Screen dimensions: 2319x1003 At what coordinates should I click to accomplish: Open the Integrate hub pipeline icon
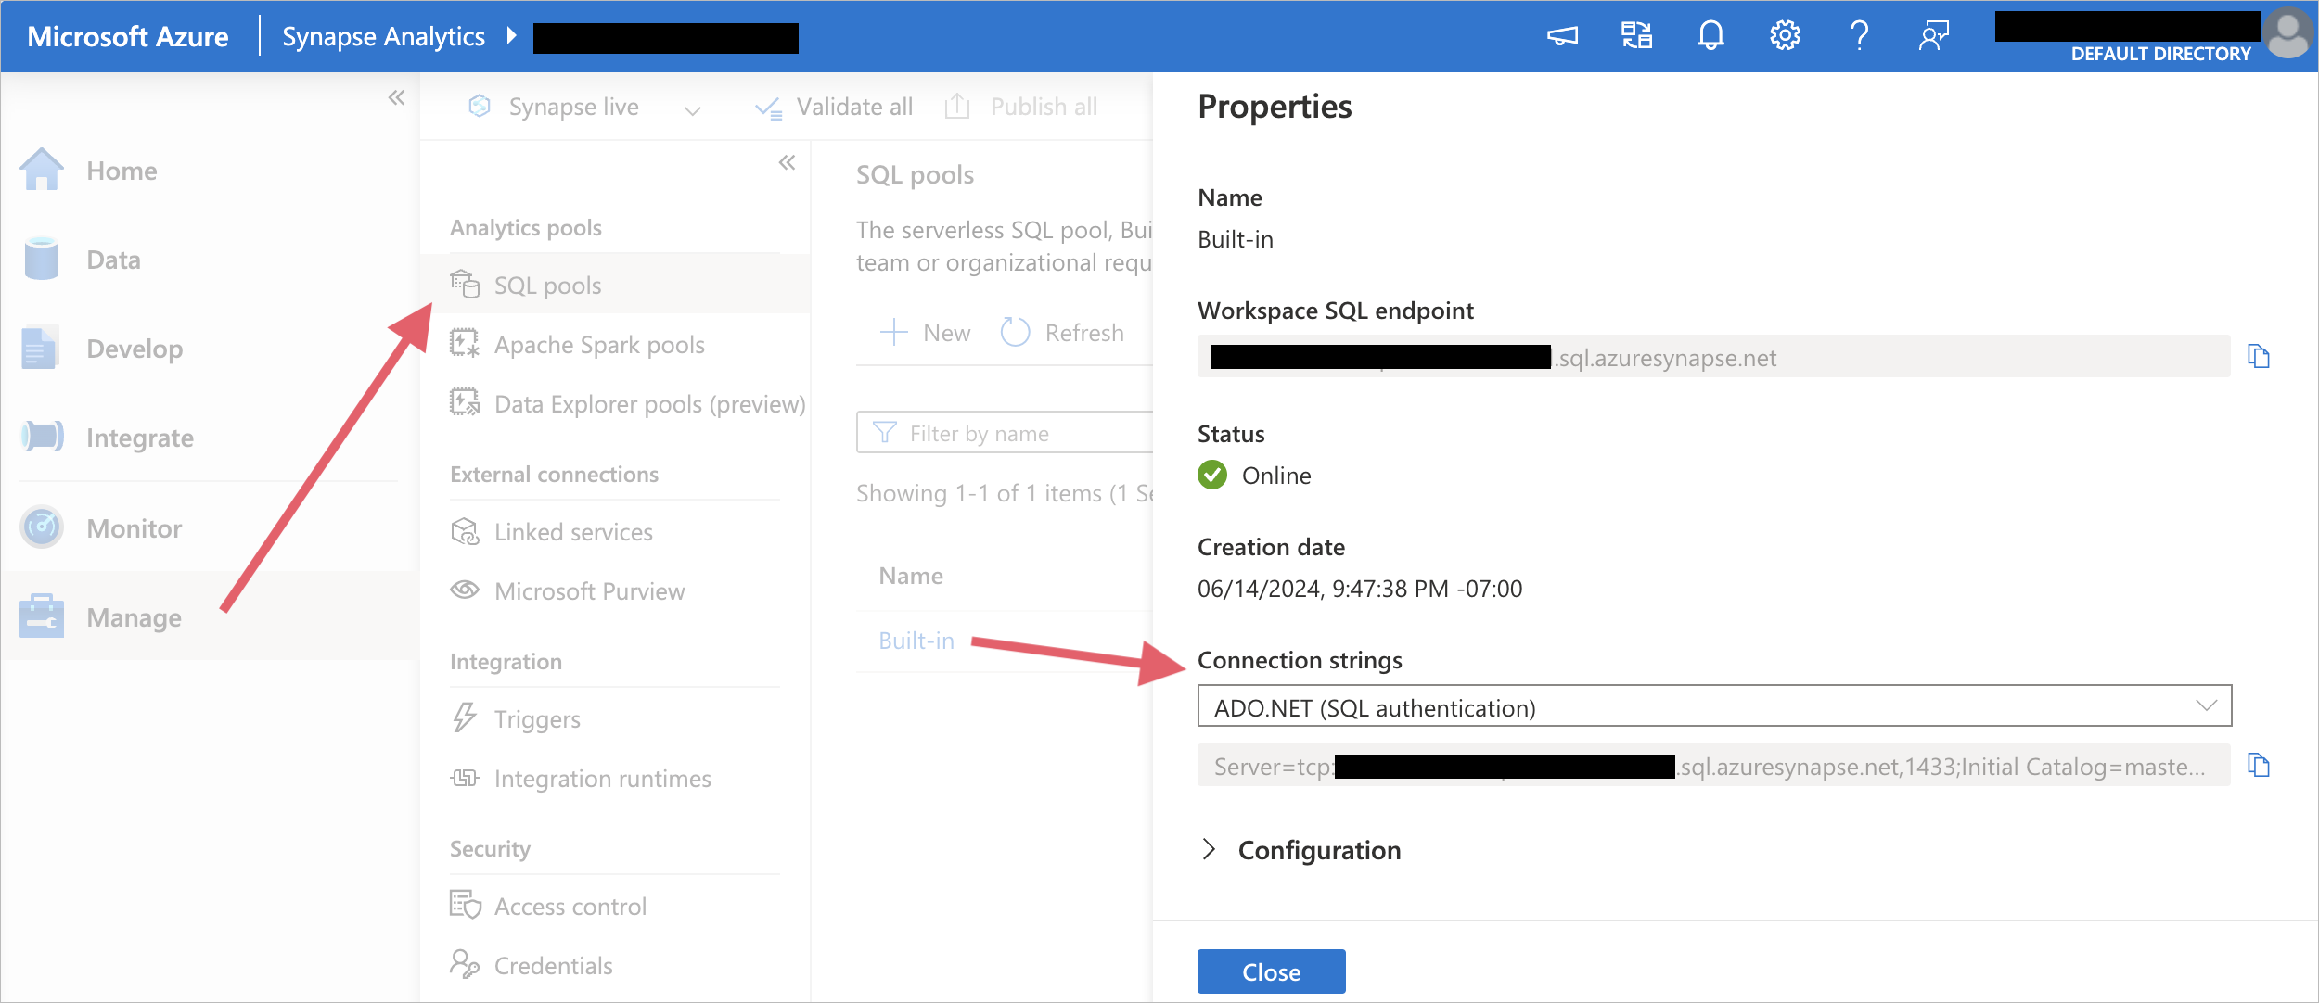(x=42, y=437)
